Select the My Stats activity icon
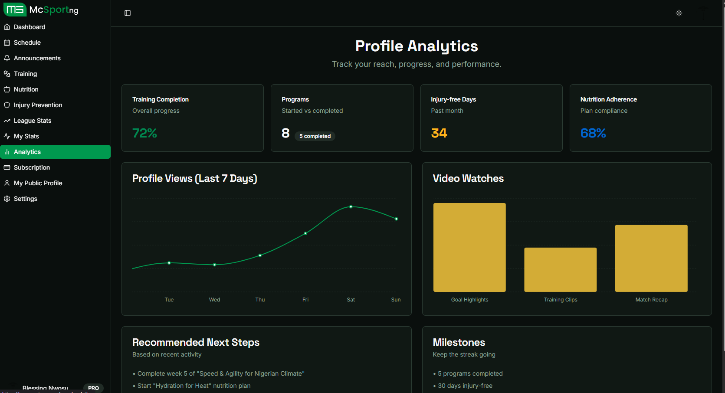This screenshot has width=725, height=393. pyautogui.click(x=7, y=136)
